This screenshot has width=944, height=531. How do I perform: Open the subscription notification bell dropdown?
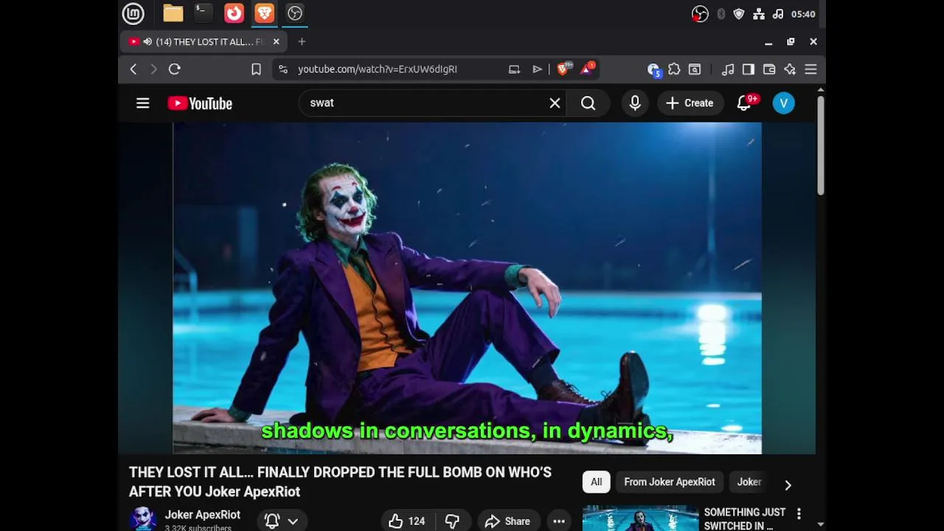click(x=282, y=521)
